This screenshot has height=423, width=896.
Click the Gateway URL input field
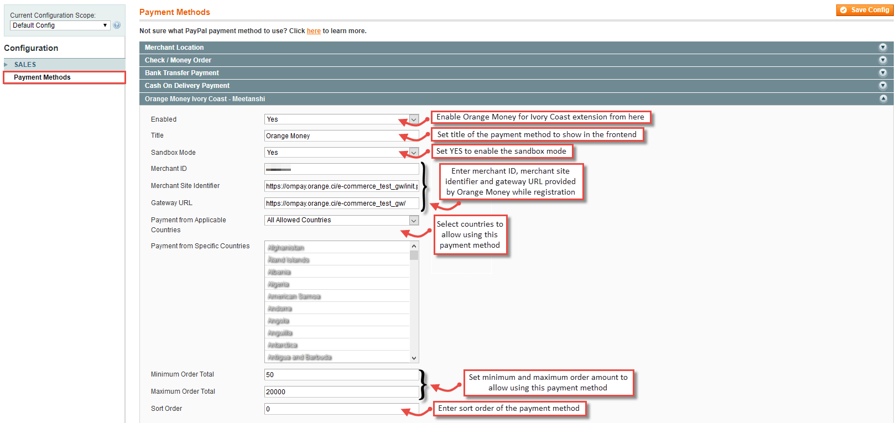(x=342, y=203)
